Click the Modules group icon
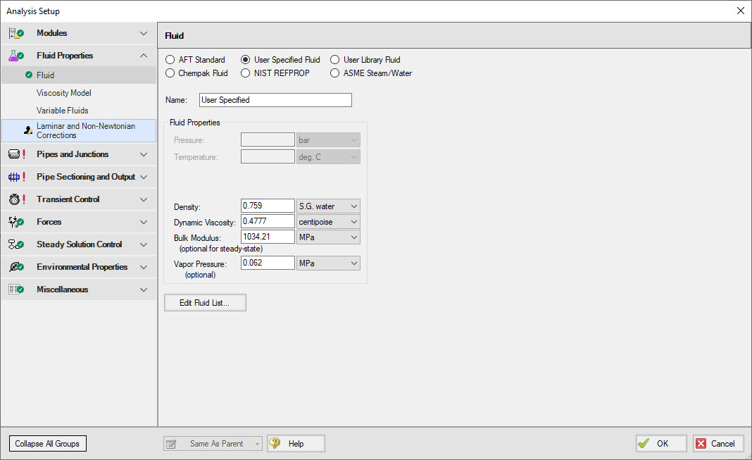 pos(16,33)
